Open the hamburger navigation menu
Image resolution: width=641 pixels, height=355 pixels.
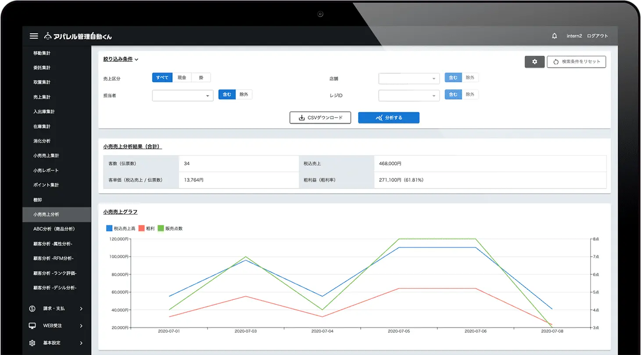[34, 36]
